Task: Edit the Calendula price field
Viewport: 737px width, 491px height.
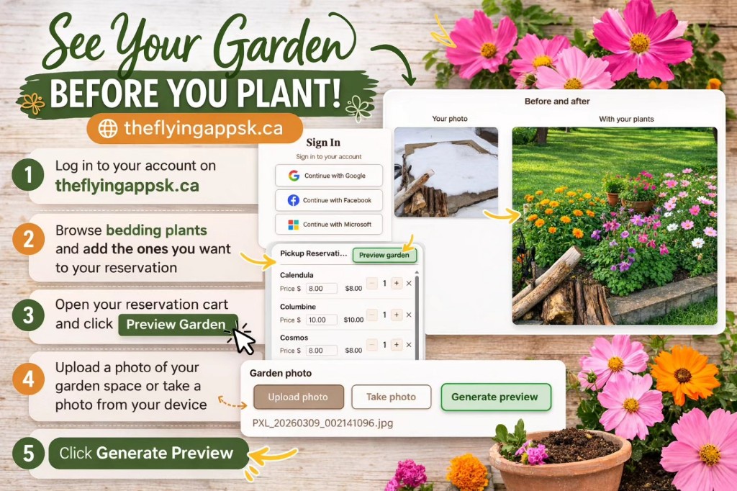Action: point(321,288)
